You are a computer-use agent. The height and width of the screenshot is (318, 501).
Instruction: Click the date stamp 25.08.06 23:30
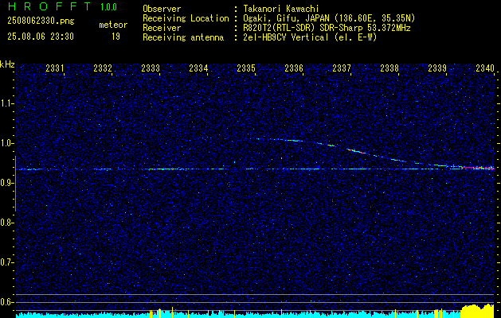[x=41, y=37]
